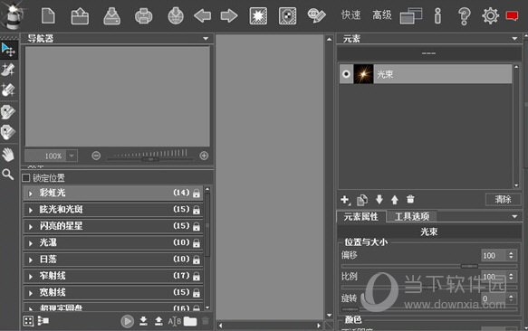Expand the 日落 preset group
This screenshot has width=528, height=331.
[x=31, y=260]
